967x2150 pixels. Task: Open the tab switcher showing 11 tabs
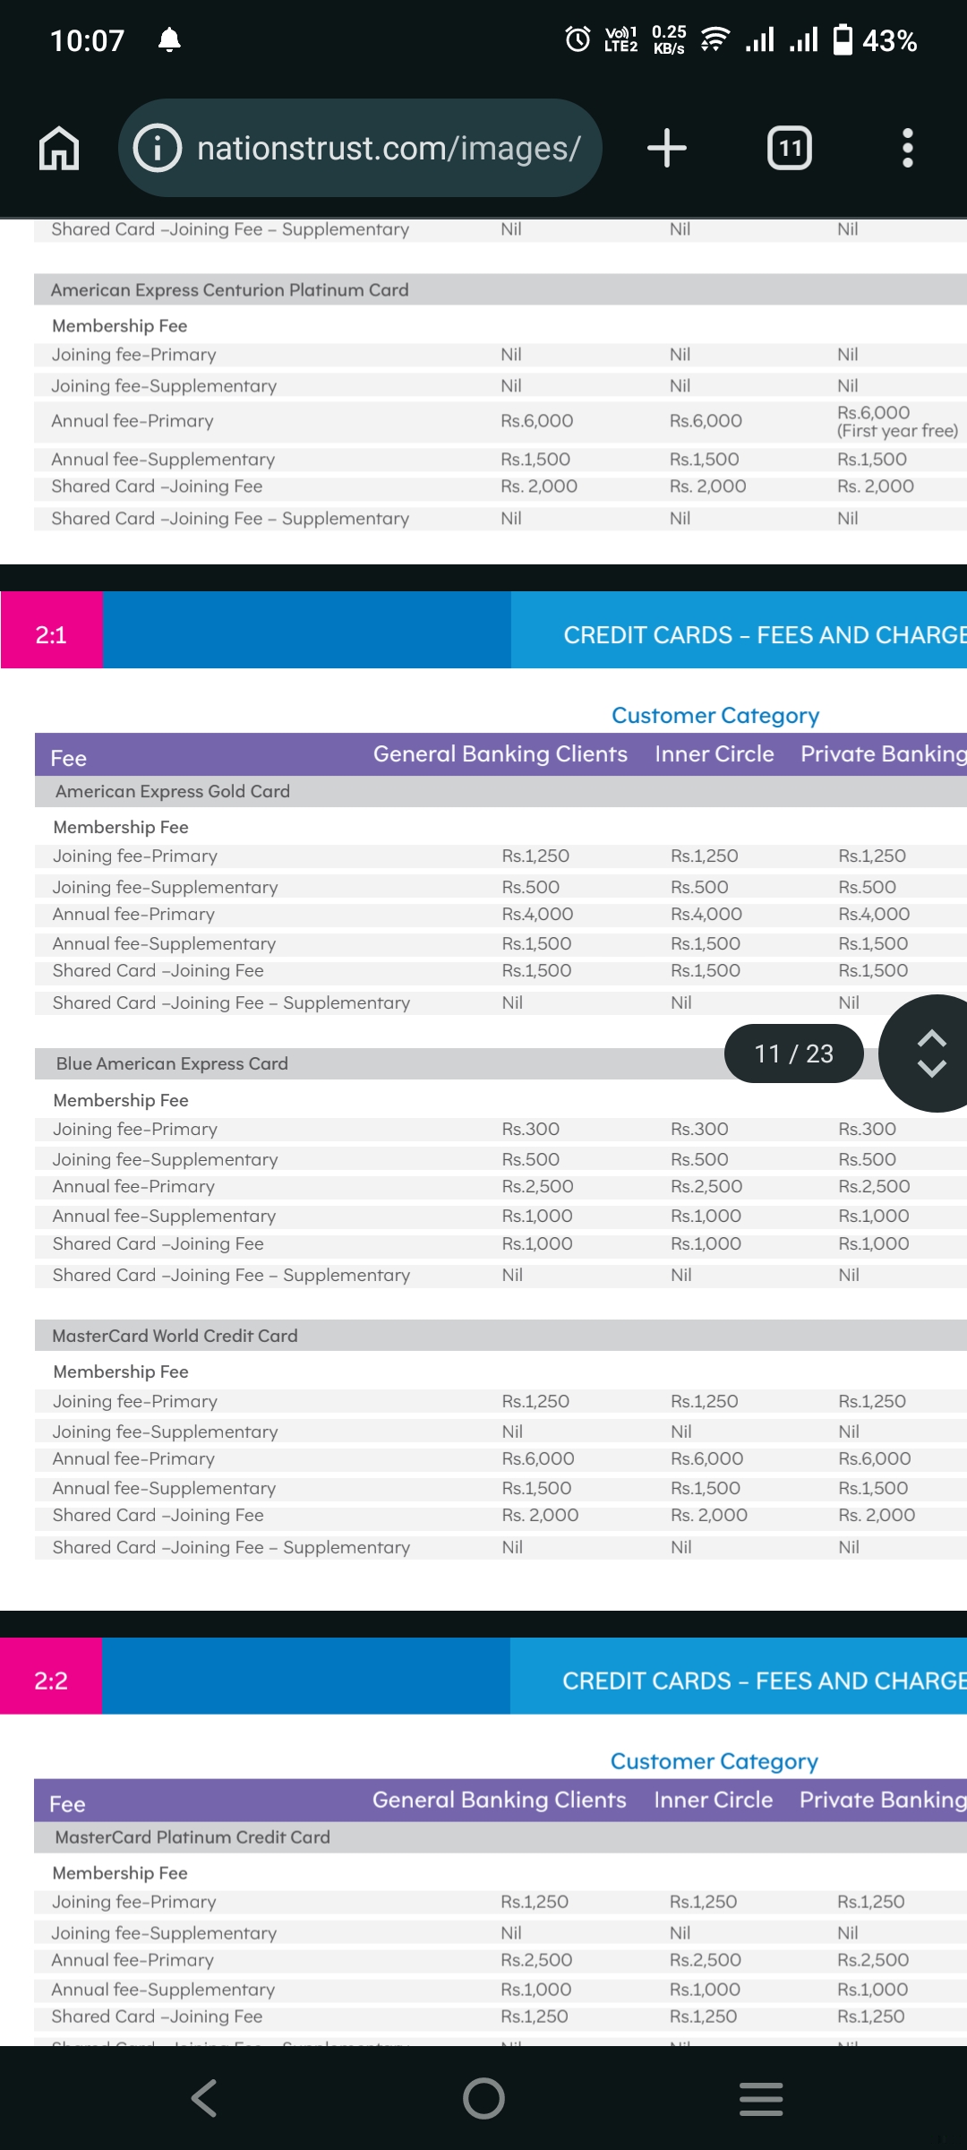(x=790, y=148)
